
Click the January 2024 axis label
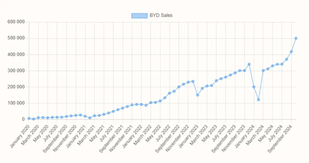point(244,136)
